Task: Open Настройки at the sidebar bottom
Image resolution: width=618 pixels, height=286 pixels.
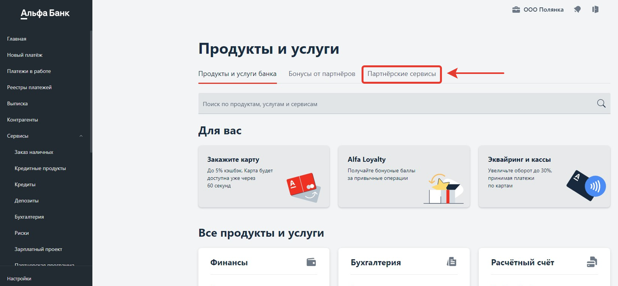Action: click(x=19, y=279)
